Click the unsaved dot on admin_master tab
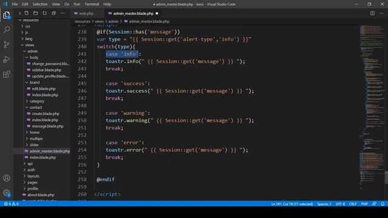This screenshot has height=218, width=388. (157, 13)
